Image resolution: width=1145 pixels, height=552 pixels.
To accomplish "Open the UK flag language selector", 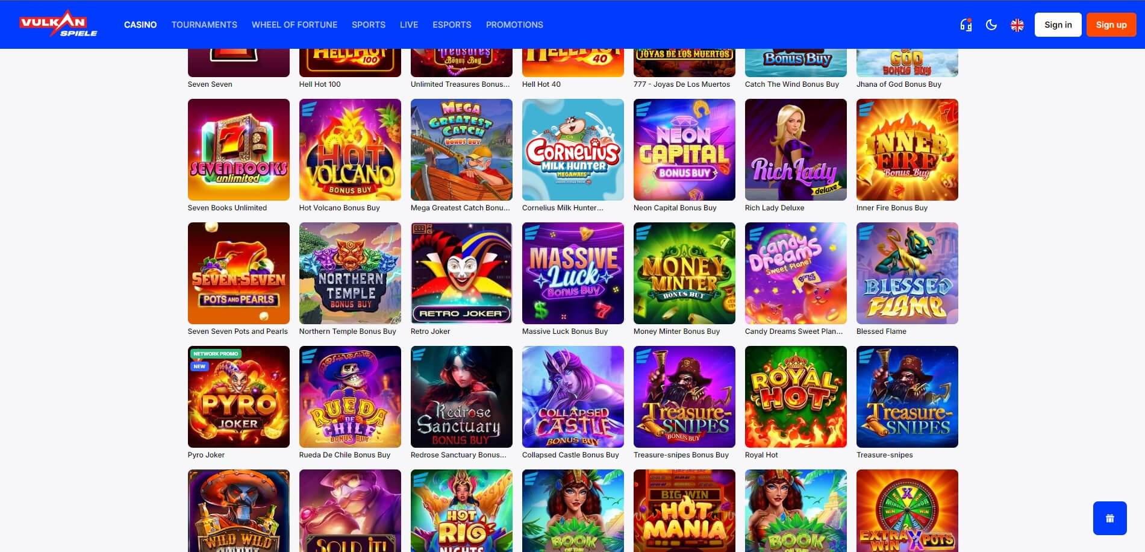I will point(1017,25).
